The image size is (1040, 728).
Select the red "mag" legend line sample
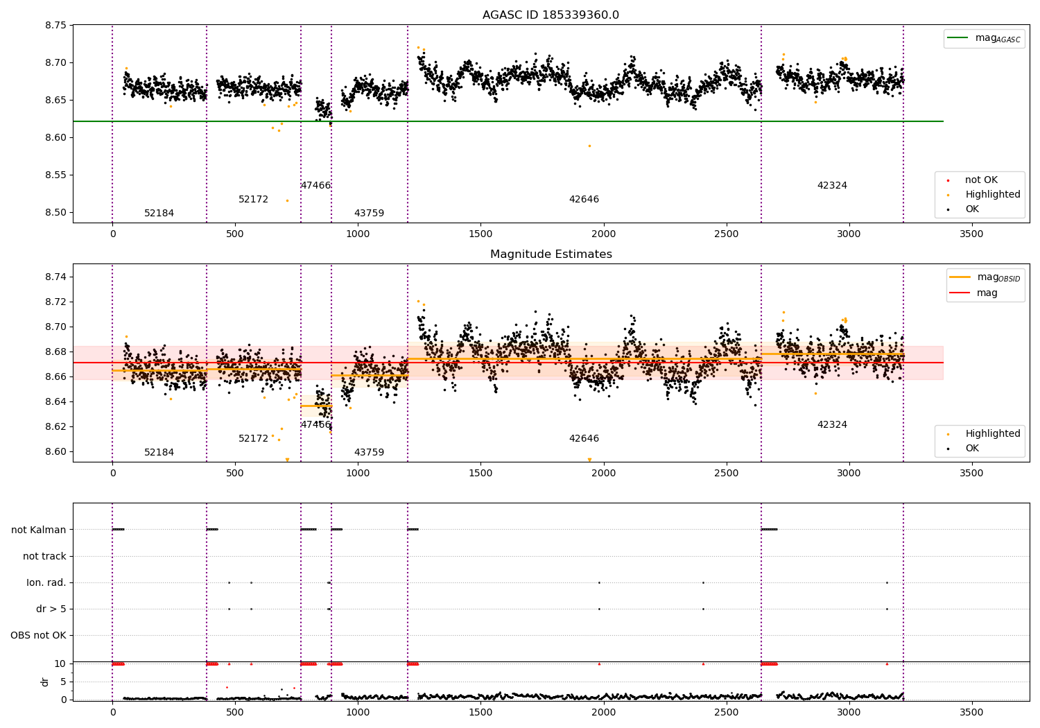pyautogui.click(x=960, y=293)
